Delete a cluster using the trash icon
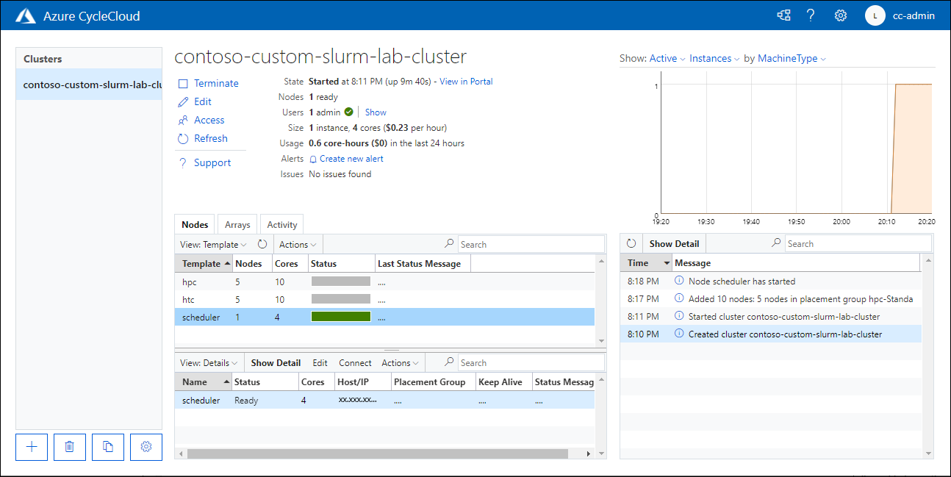Viewport: 951px width, 477px height. tap(69, 447)
